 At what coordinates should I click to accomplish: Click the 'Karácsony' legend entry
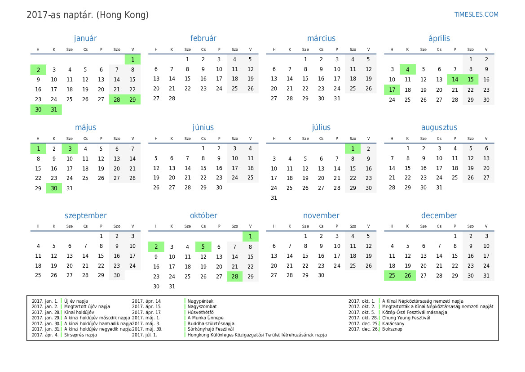(393, 324)
